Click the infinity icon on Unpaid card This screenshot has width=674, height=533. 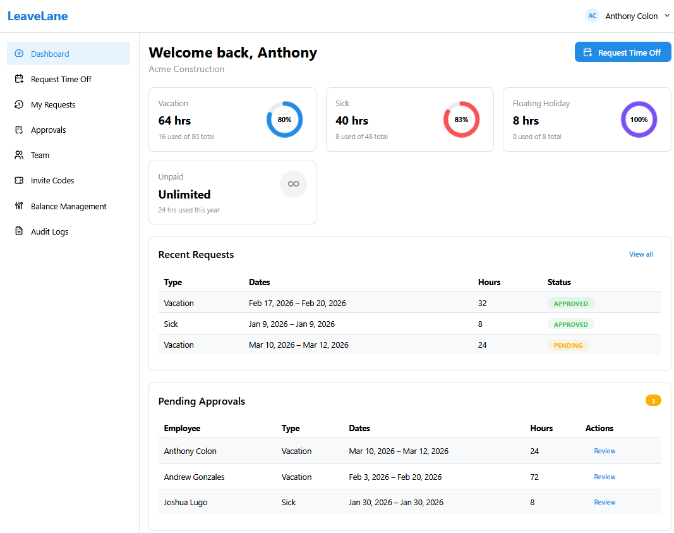click(294, 184)
